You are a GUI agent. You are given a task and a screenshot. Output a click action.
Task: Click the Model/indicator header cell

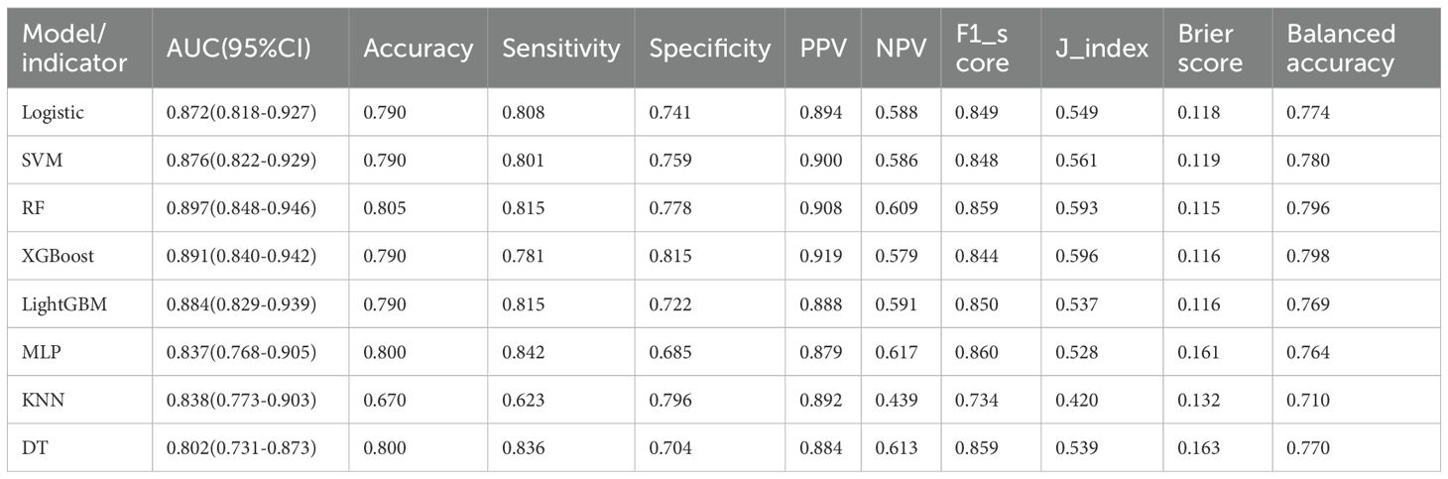pyautogui.click(x=74, y=49)
